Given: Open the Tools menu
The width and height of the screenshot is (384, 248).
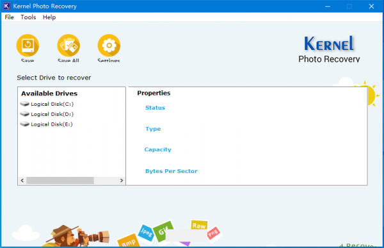Looking at the screenshot, I should click(28, 17).
